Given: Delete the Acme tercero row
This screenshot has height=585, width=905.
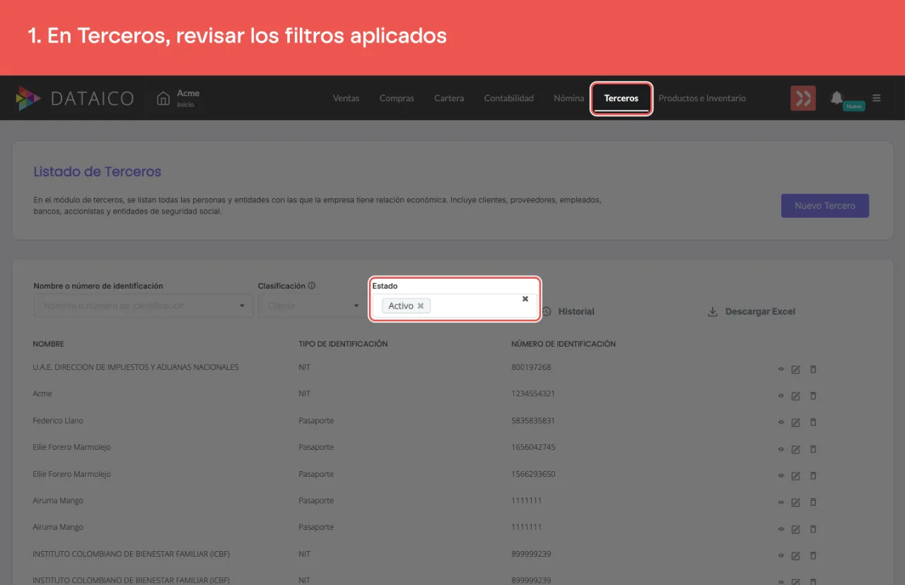Looking at the screenshot, I should 813,395.
